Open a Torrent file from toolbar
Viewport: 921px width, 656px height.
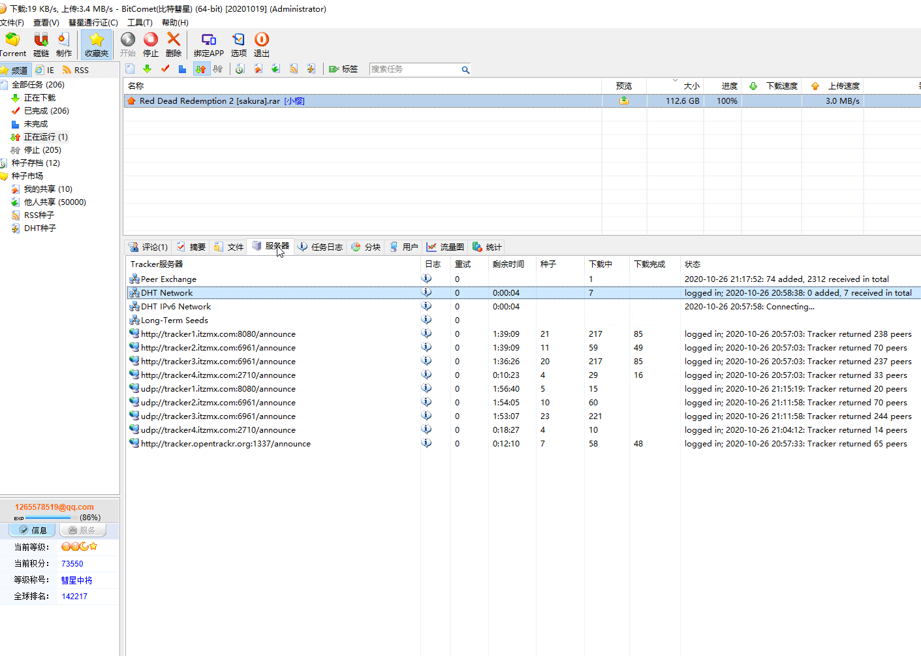click(12, 44)
